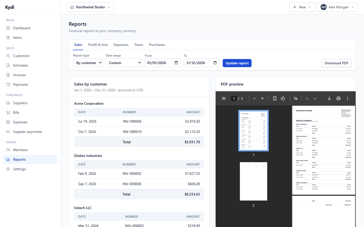
Task: Open the Date range dropdown
Action: [x=124, y=63]
